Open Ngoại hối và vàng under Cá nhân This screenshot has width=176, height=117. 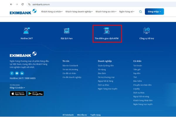pyautogui.click(x=141, y=97)
